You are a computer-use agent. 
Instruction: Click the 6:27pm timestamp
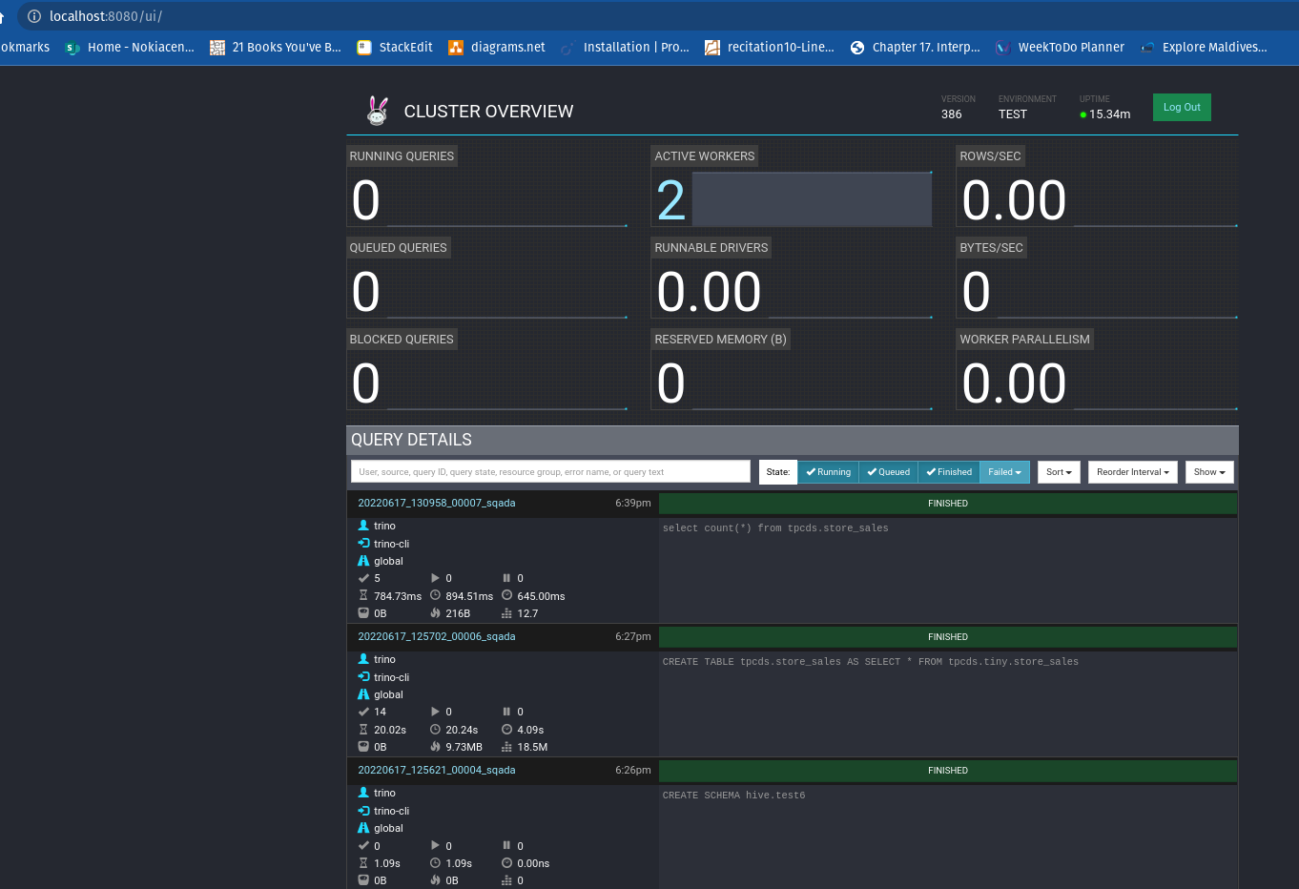point(633,636)
